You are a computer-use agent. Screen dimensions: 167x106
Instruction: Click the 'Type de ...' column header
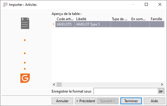pos(120,19)
